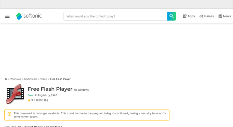Viewport: 233px width, 127px height.
Task: Go to the Video breadcrumb link
Action: click(x=43, y=79)
